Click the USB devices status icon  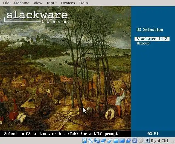(x=109, y=141)
